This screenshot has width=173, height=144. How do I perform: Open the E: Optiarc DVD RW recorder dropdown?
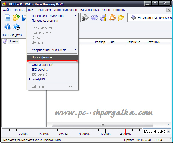[x=150, y=18]
